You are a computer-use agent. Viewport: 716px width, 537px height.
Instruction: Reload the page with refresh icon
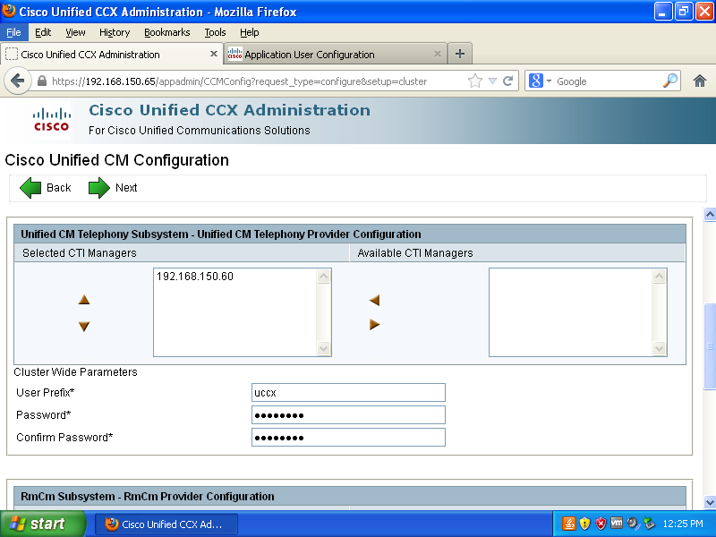point(507,81)
